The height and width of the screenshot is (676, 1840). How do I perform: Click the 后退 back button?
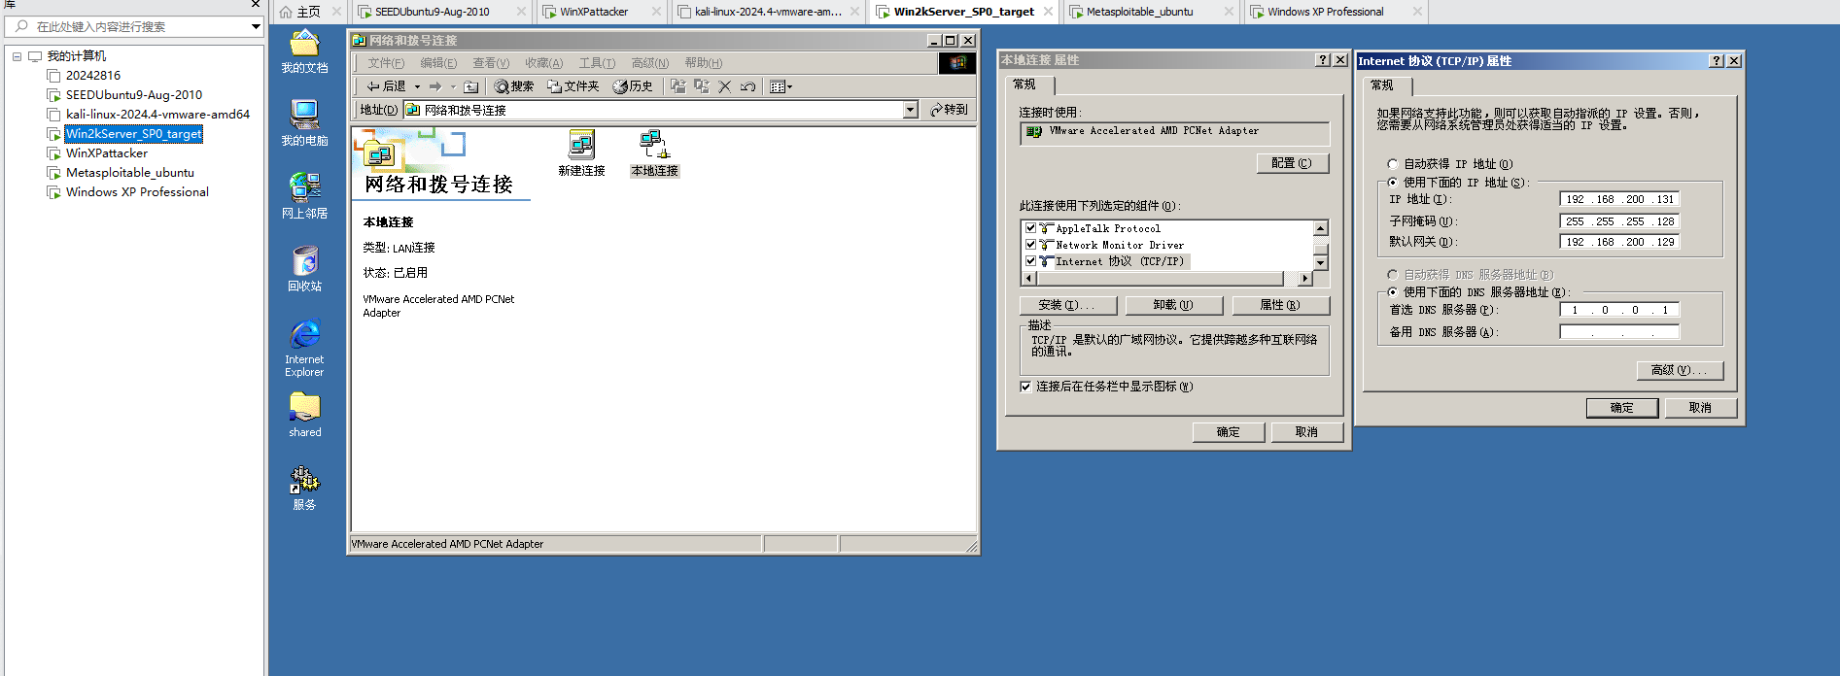click(387, 86)
